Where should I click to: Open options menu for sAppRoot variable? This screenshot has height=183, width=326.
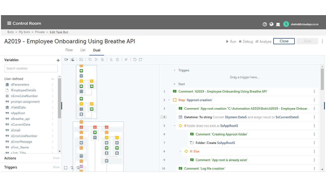pyautogui.click(x=53, y=113)
